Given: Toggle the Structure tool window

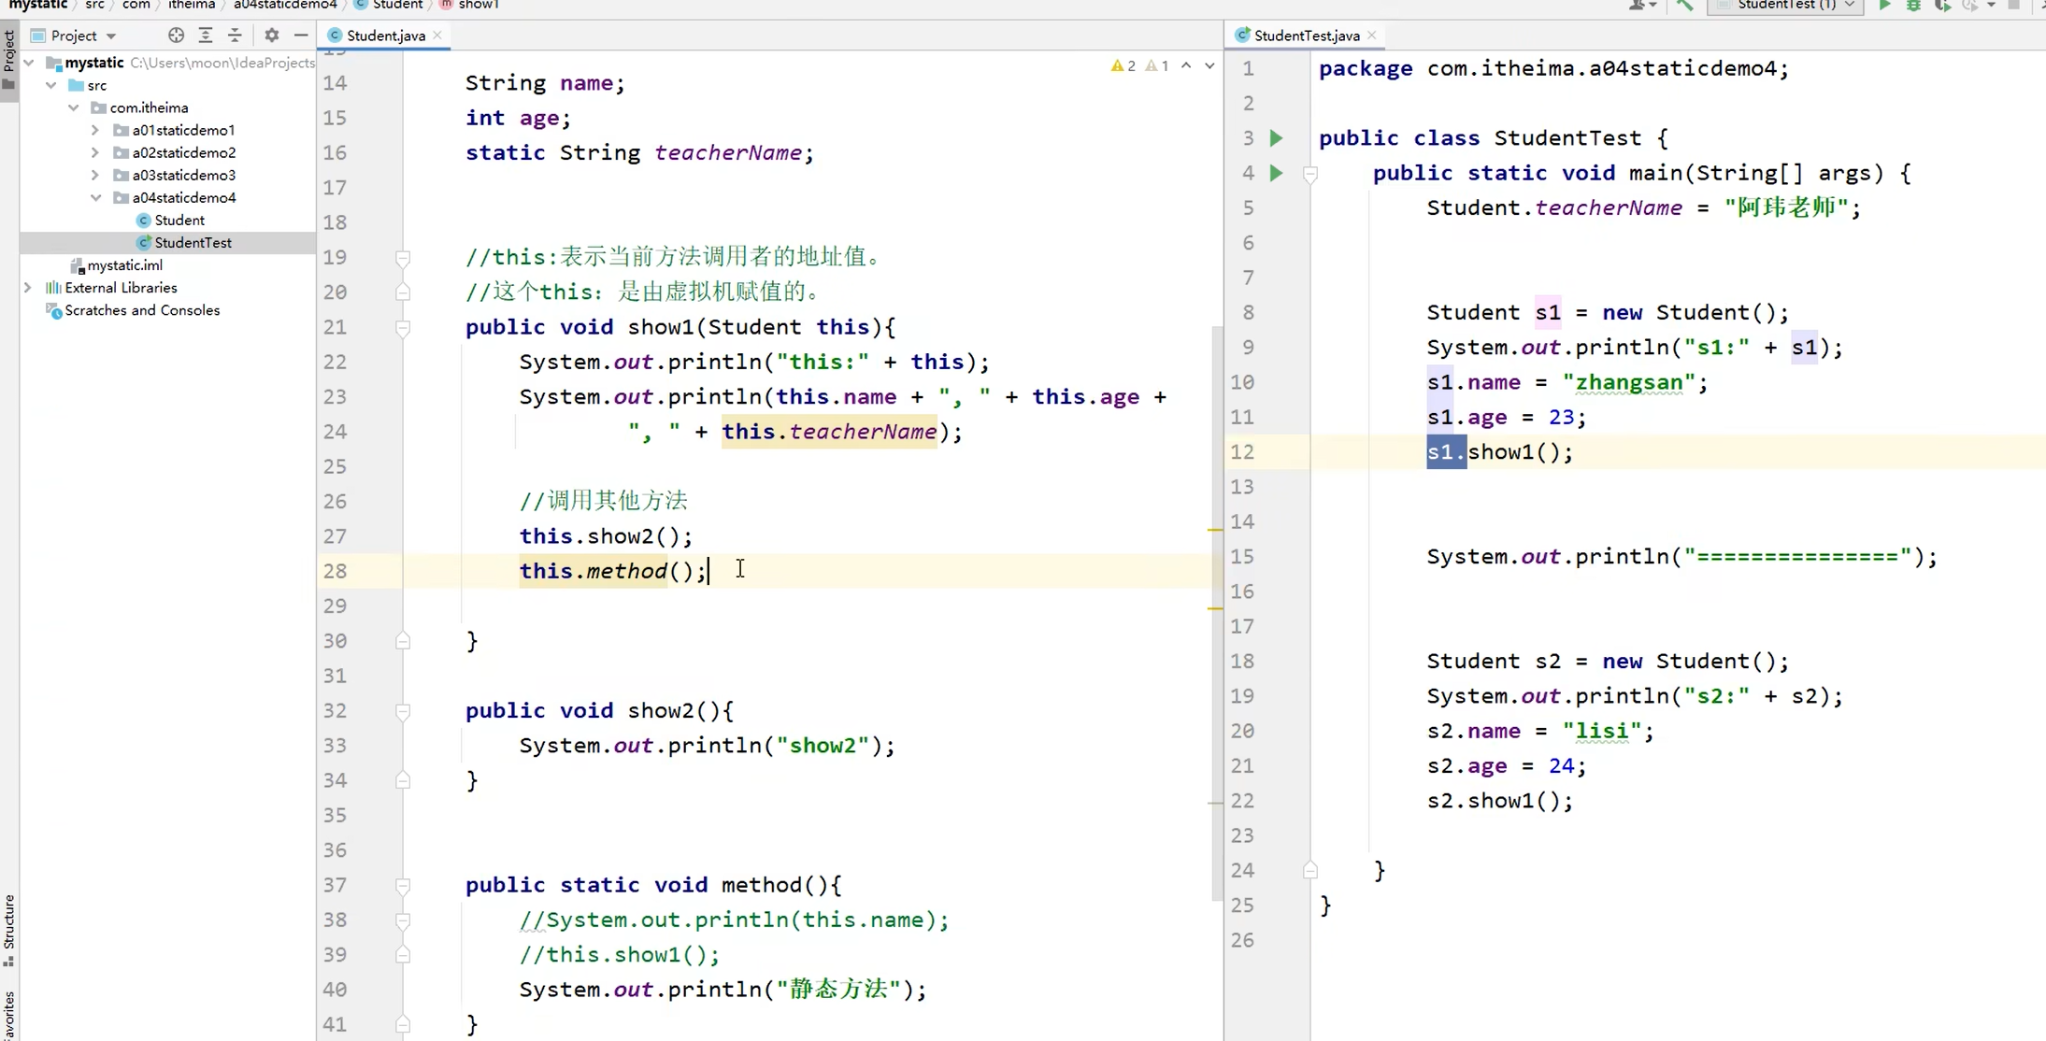Looking at the screenshot, I should click(x=9, y=925).
